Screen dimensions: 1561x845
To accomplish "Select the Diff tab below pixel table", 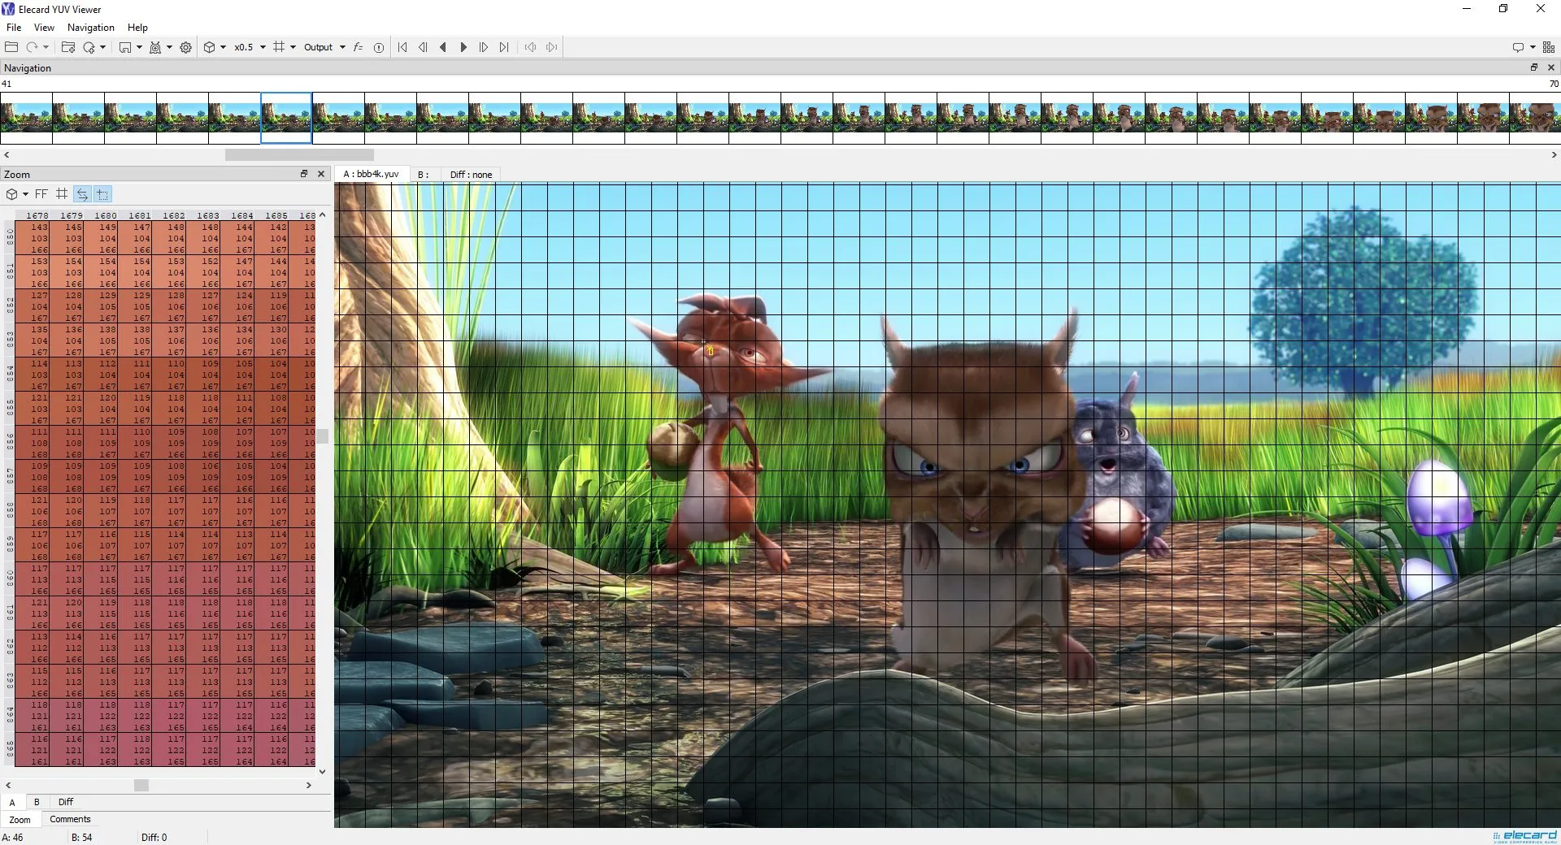I will click(x=66, y=802).
